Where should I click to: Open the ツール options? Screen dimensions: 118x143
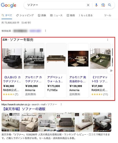click(108, 15)
